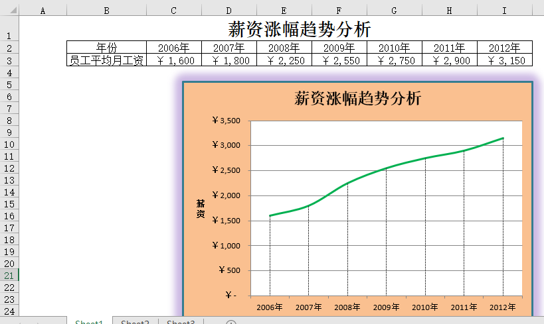The width and height of the screenshot is (544, 324).
Task: Select cell containing ¥1,600
Action: (x=174, y=60)
